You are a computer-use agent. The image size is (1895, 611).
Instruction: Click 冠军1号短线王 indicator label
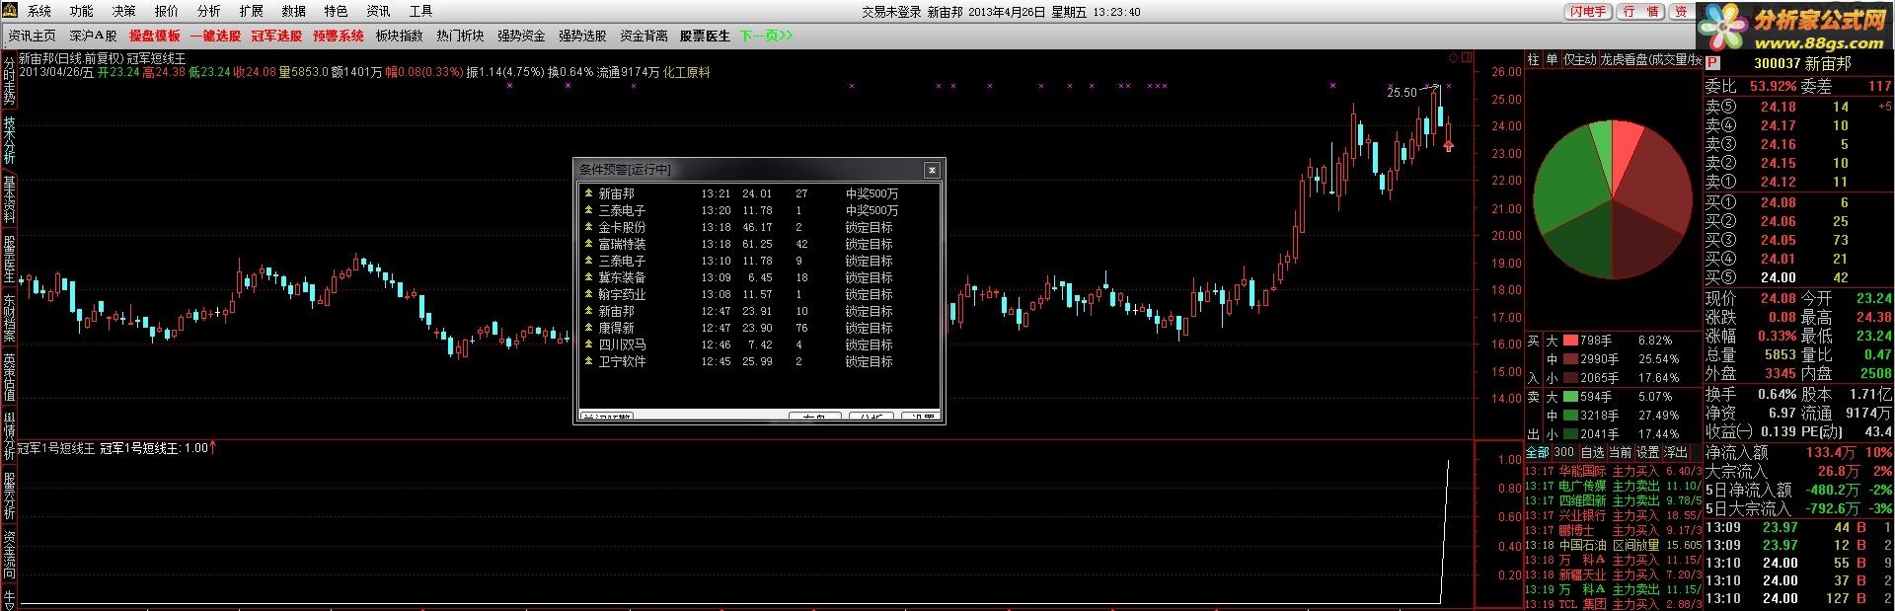[x=57, y=448]
